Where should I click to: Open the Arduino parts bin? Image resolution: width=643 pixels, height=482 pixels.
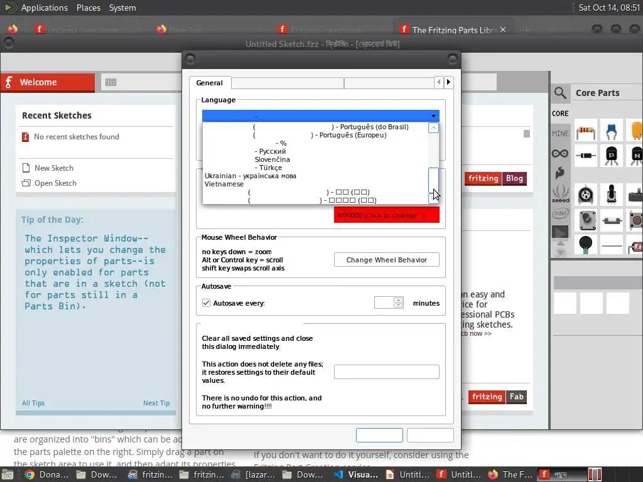pyautogui.click(x=560, y=153)
